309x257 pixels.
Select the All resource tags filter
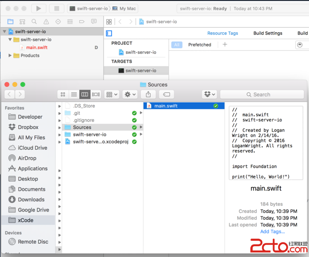coord(177,45)
